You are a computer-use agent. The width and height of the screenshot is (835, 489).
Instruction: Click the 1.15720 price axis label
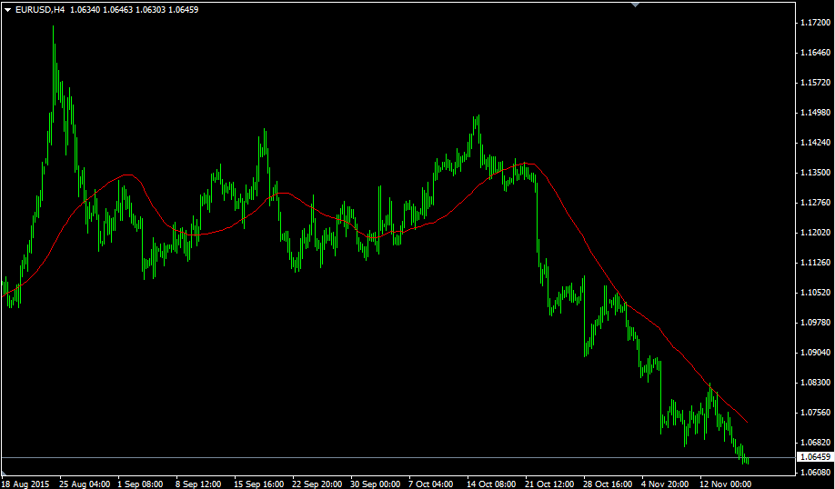pos(815,82)
